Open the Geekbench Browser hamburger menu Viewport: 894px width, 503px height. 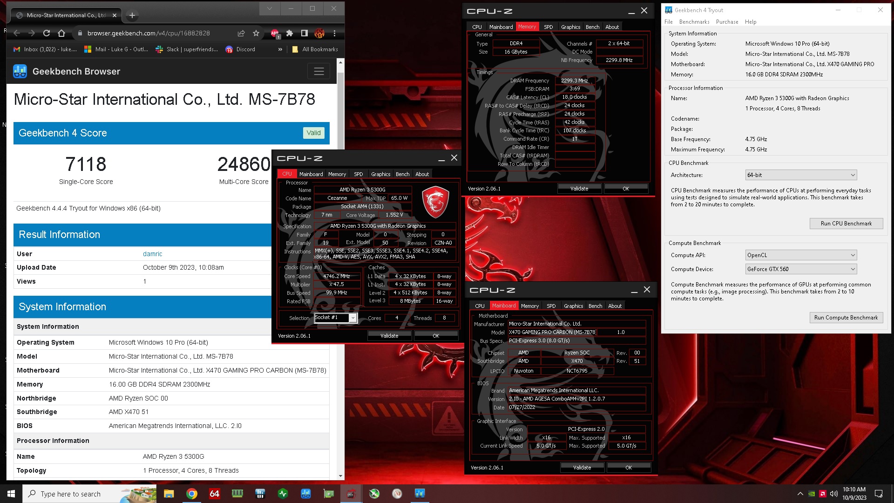click(319, 71)
